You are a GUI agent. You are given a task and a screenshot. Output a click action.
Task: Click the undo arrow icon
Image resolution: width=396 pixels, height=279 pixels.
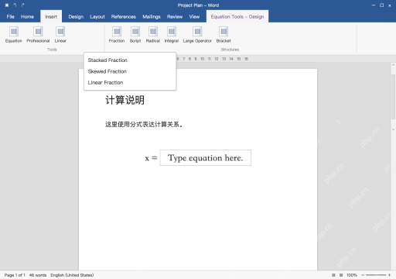click(x=15, y=5)
